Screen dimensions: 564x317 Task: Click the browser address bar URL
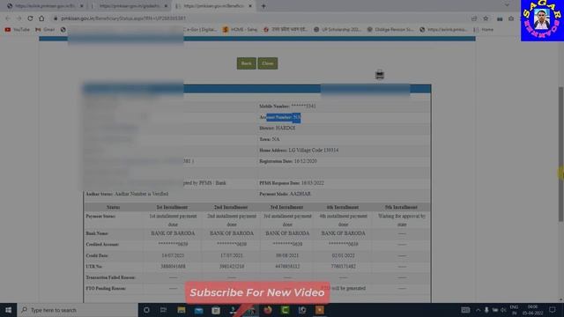(x=123, y=18)
